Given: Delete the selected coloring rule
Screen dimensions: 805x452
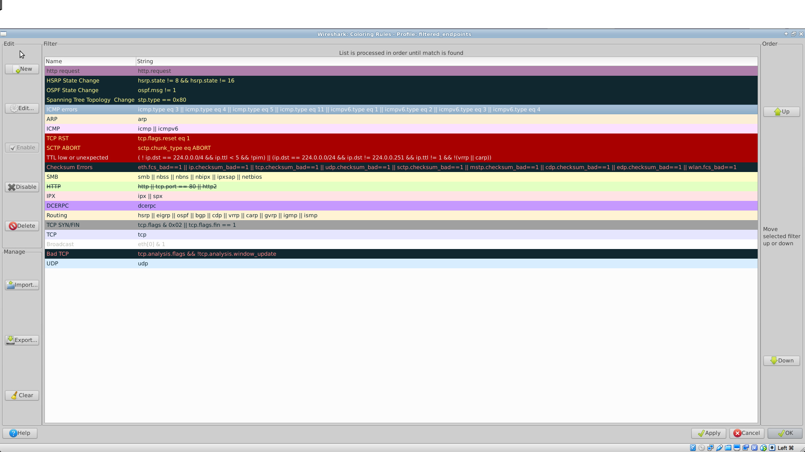Looking at the screenshot, I should coord(22,226).
